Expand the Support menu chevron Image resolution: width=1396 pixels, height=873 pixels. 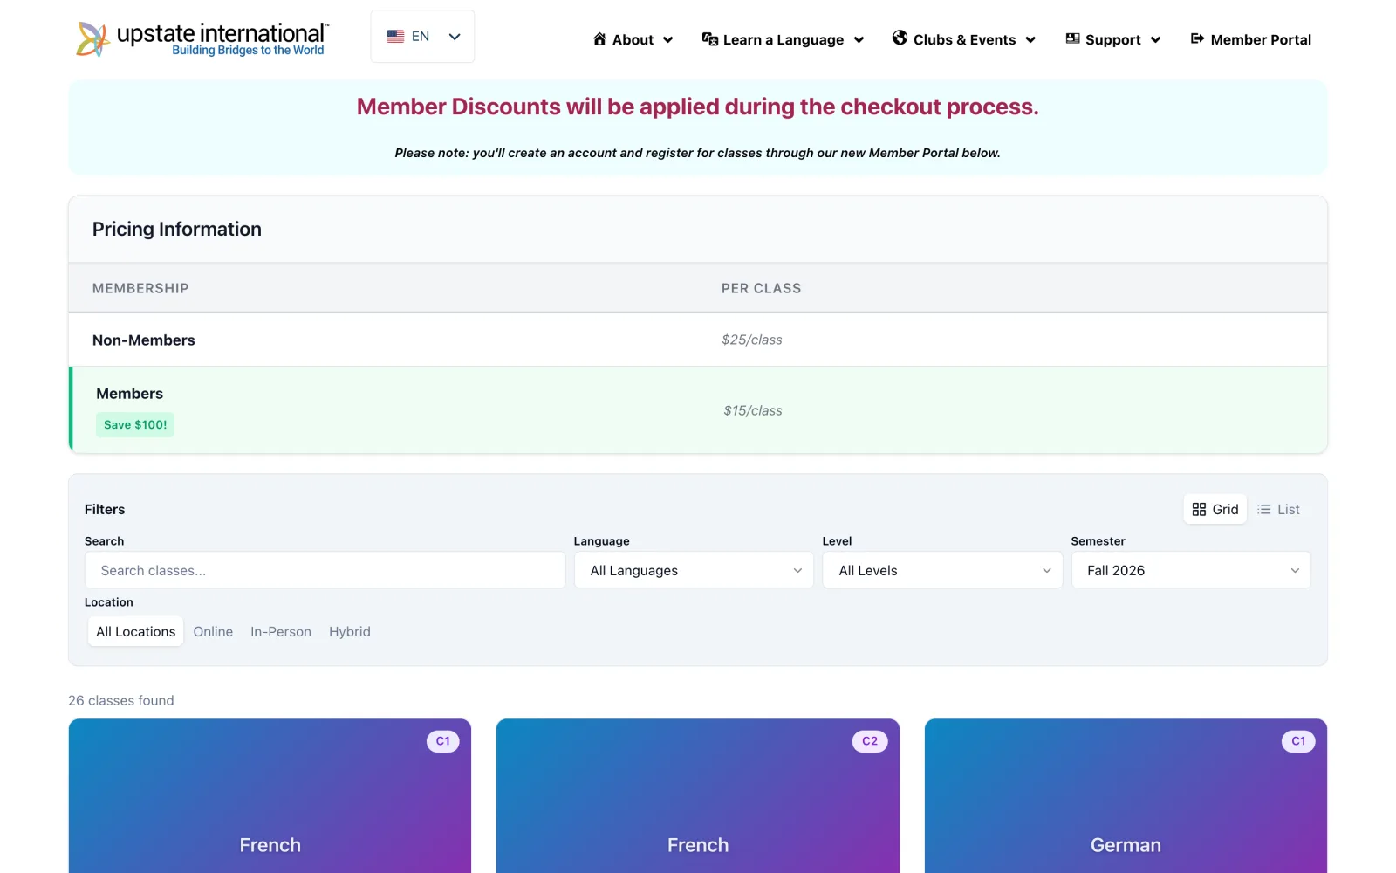pos(1155,40)
